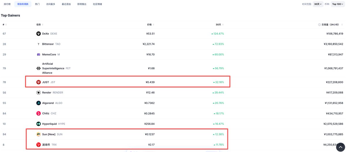Click the Hyperliquid HYPE logo icon
The height and width of the screenshot is (152, 346).
pyautogui.click(x=38, y=124)
